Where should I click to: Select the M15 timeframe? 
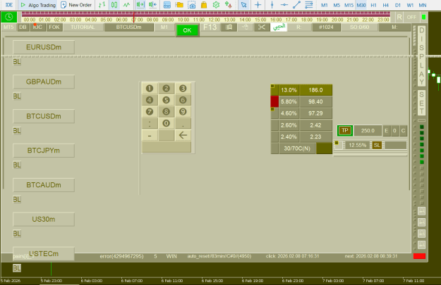[x=349, y=5]
